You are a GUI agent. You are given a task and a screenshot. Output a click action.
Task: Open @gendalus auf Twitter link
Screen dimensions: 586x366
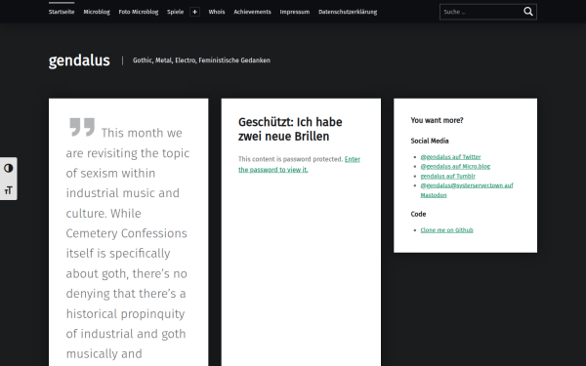tap(450, 157)
